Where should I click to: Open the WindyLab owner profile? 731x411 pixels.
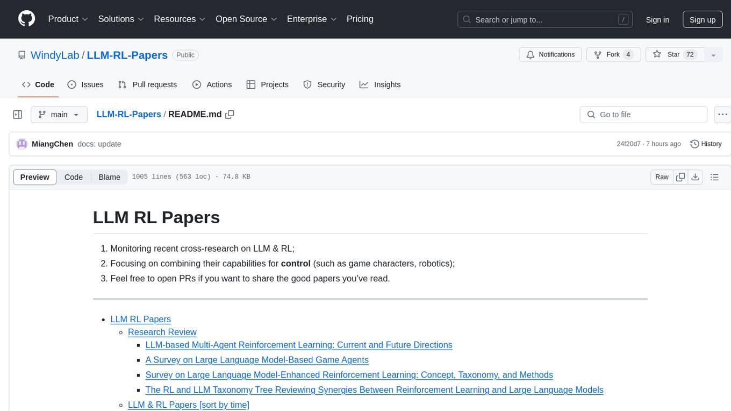(55, 55)
